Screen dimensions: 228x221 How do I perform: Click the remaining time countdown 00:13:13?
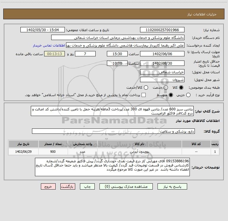[54, 54]
